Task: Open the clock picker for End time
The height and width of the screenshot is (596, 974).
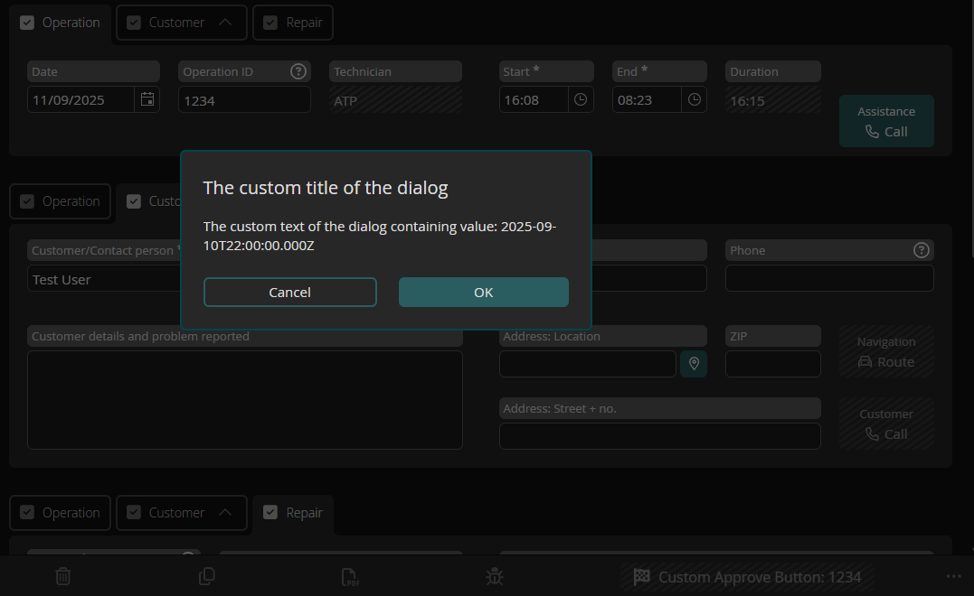Action: point(694,99)
